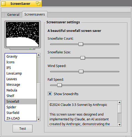Select Leaves screensaver entry

[x=21, y=79]
